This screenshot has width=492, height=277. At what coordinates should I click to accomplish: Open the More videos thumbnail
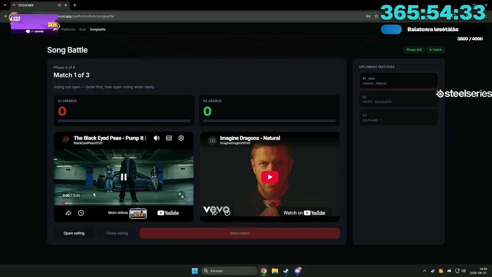pos(138,213)
